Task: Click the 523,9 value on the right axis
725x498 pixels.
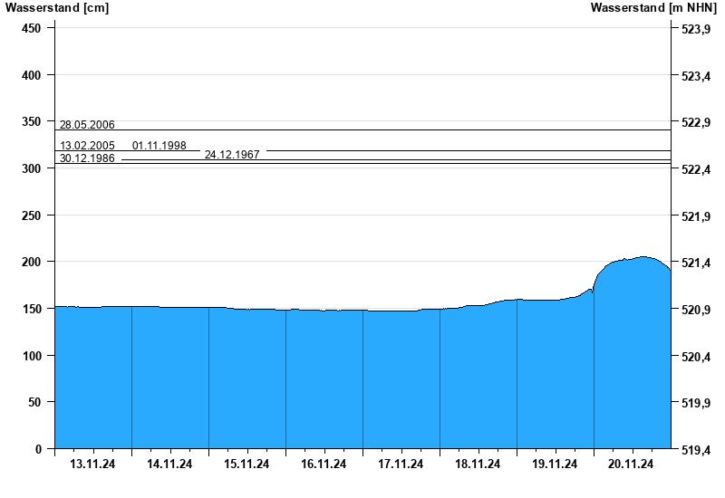Action: pos(695,30)
